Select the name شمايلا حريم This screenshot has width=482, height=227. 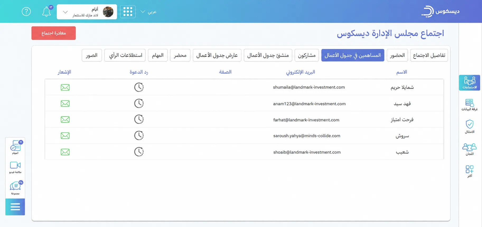click(x=402, y=87)
